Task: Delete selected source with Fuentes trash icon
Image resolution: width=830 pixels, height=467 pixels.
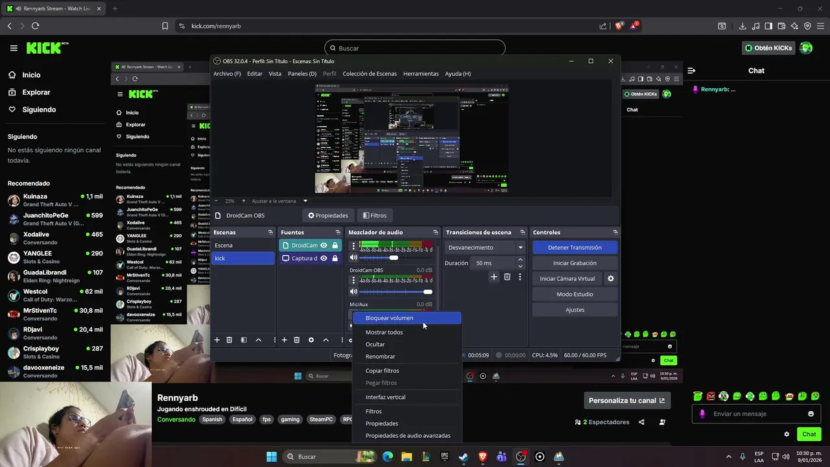Action: pyautogui.click(x=296, y=340)
